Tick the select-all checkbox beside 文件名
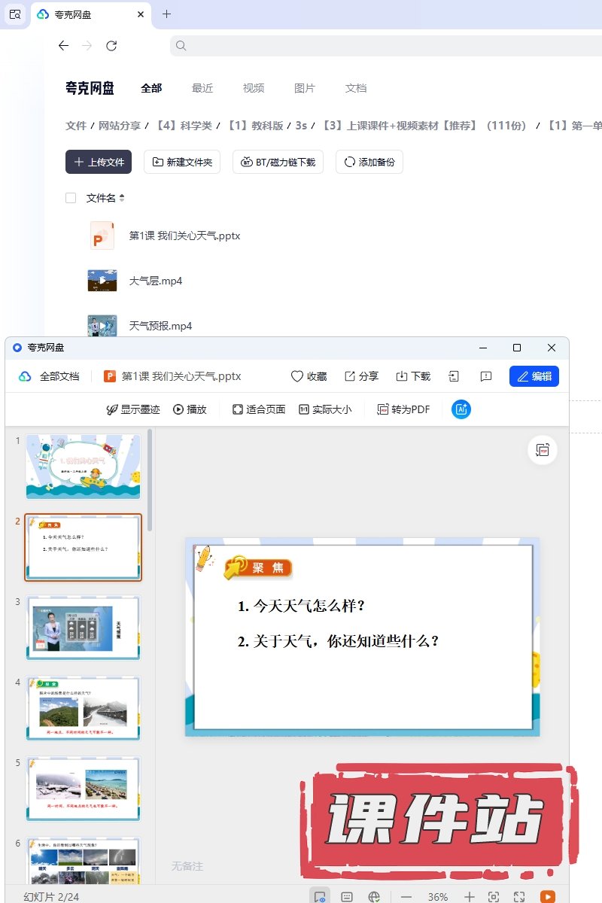 pyautogui.click(x=71, y=198)
